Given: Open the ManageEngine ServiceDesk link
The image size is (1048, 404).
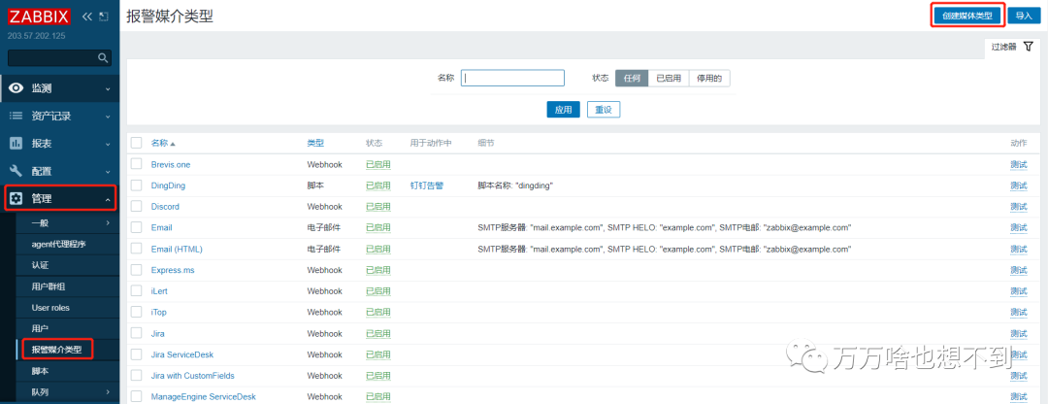Looking at the screenshot, I should [x=203, y=396].
